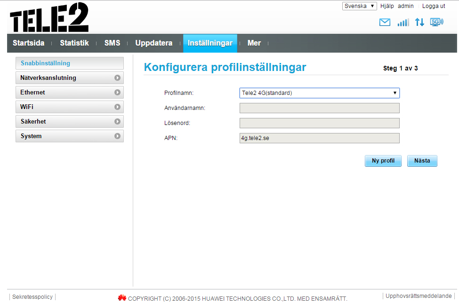Open the Säkerhet sidebar section
Image resolution: width=459 pixels, height=304 pixels.
(x=70, y=122)
